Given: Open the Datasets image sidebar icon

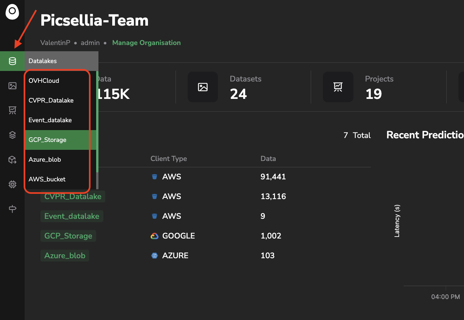Looking at the screenshot, I should click(12, 86).
